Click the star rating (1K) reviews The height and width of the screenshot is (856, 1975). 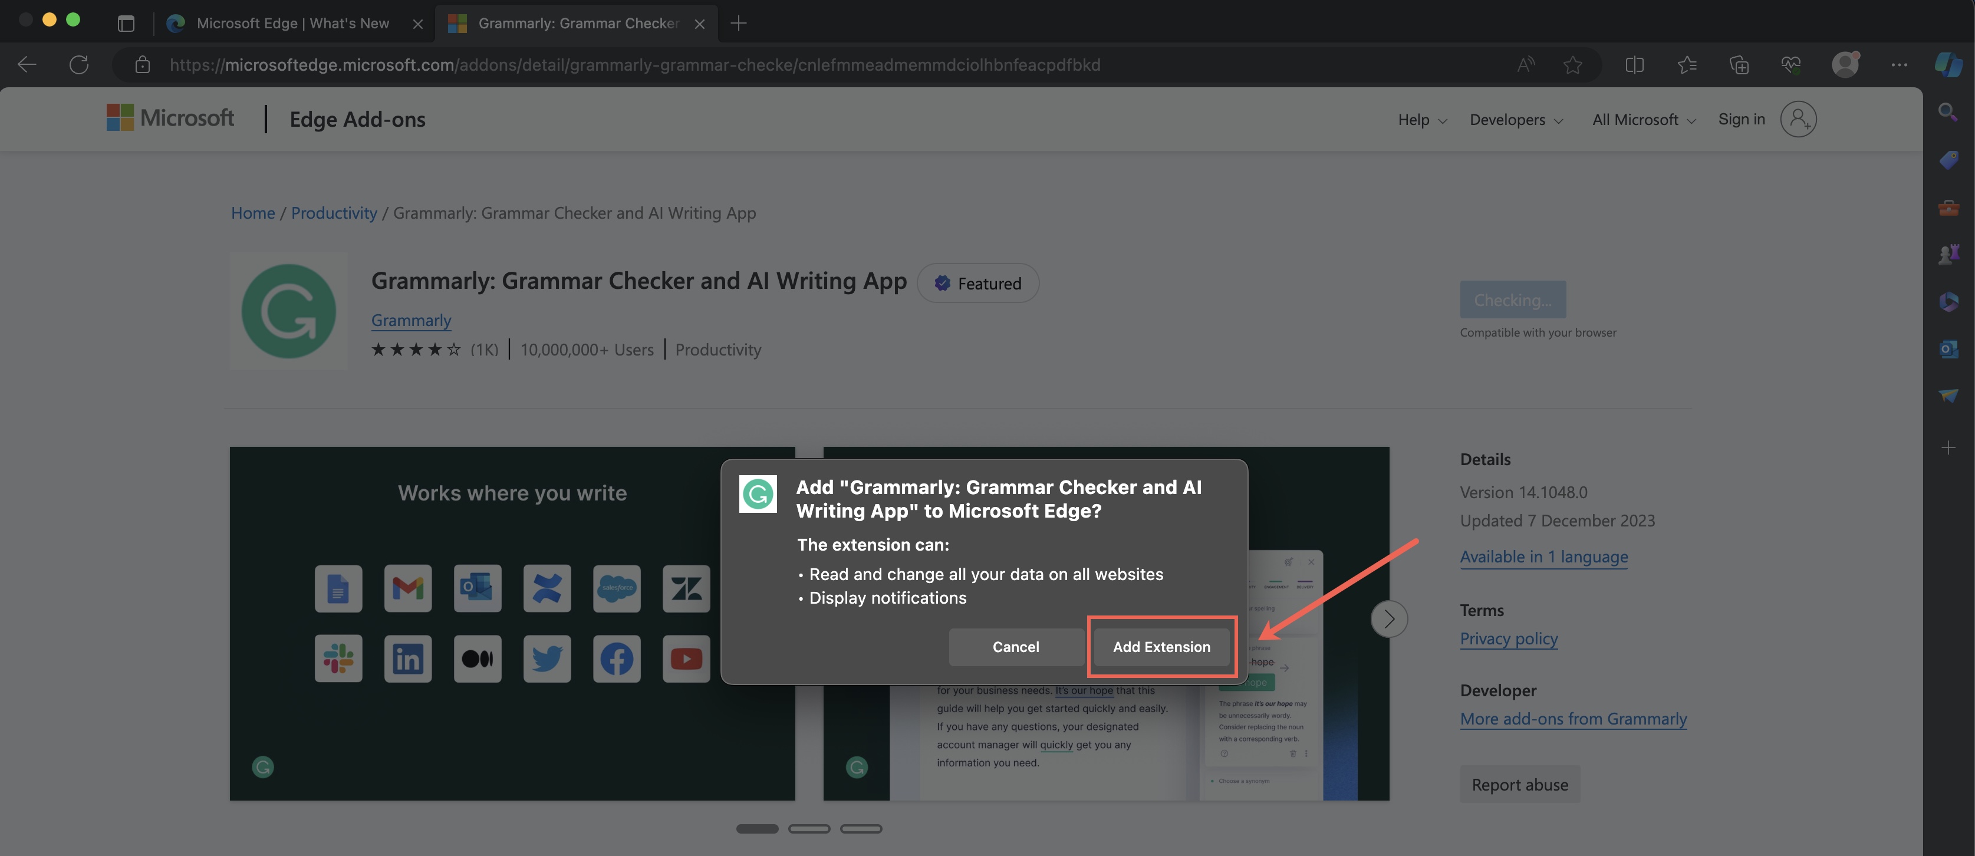[x=434, y=350]
